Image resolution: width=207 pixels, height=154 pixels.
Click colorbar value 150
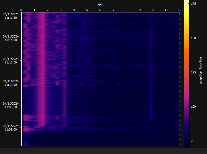click(x=193, y=38)
